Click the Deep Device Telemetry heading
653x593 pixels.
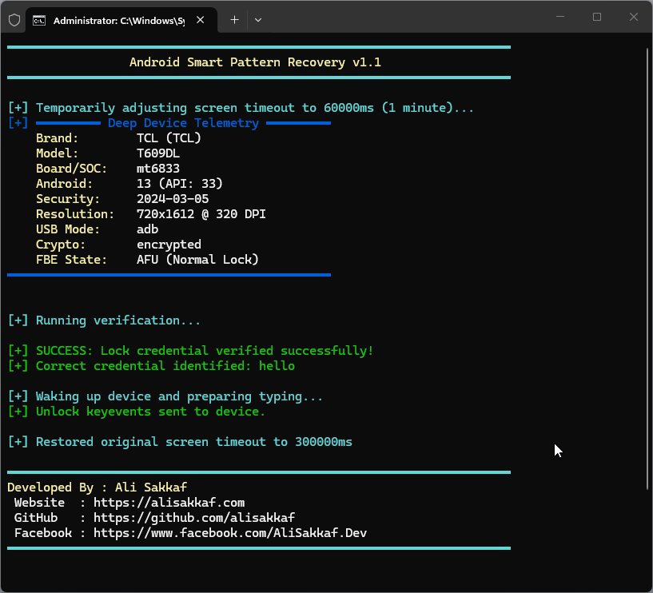(x=183, y=123)
